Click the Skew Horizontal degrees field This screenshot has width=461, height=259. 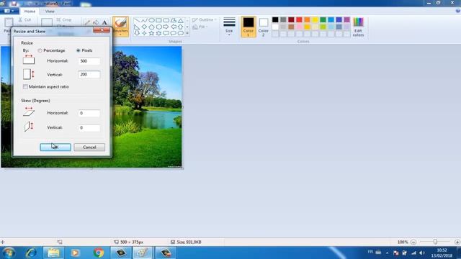[x=89, y=113]
